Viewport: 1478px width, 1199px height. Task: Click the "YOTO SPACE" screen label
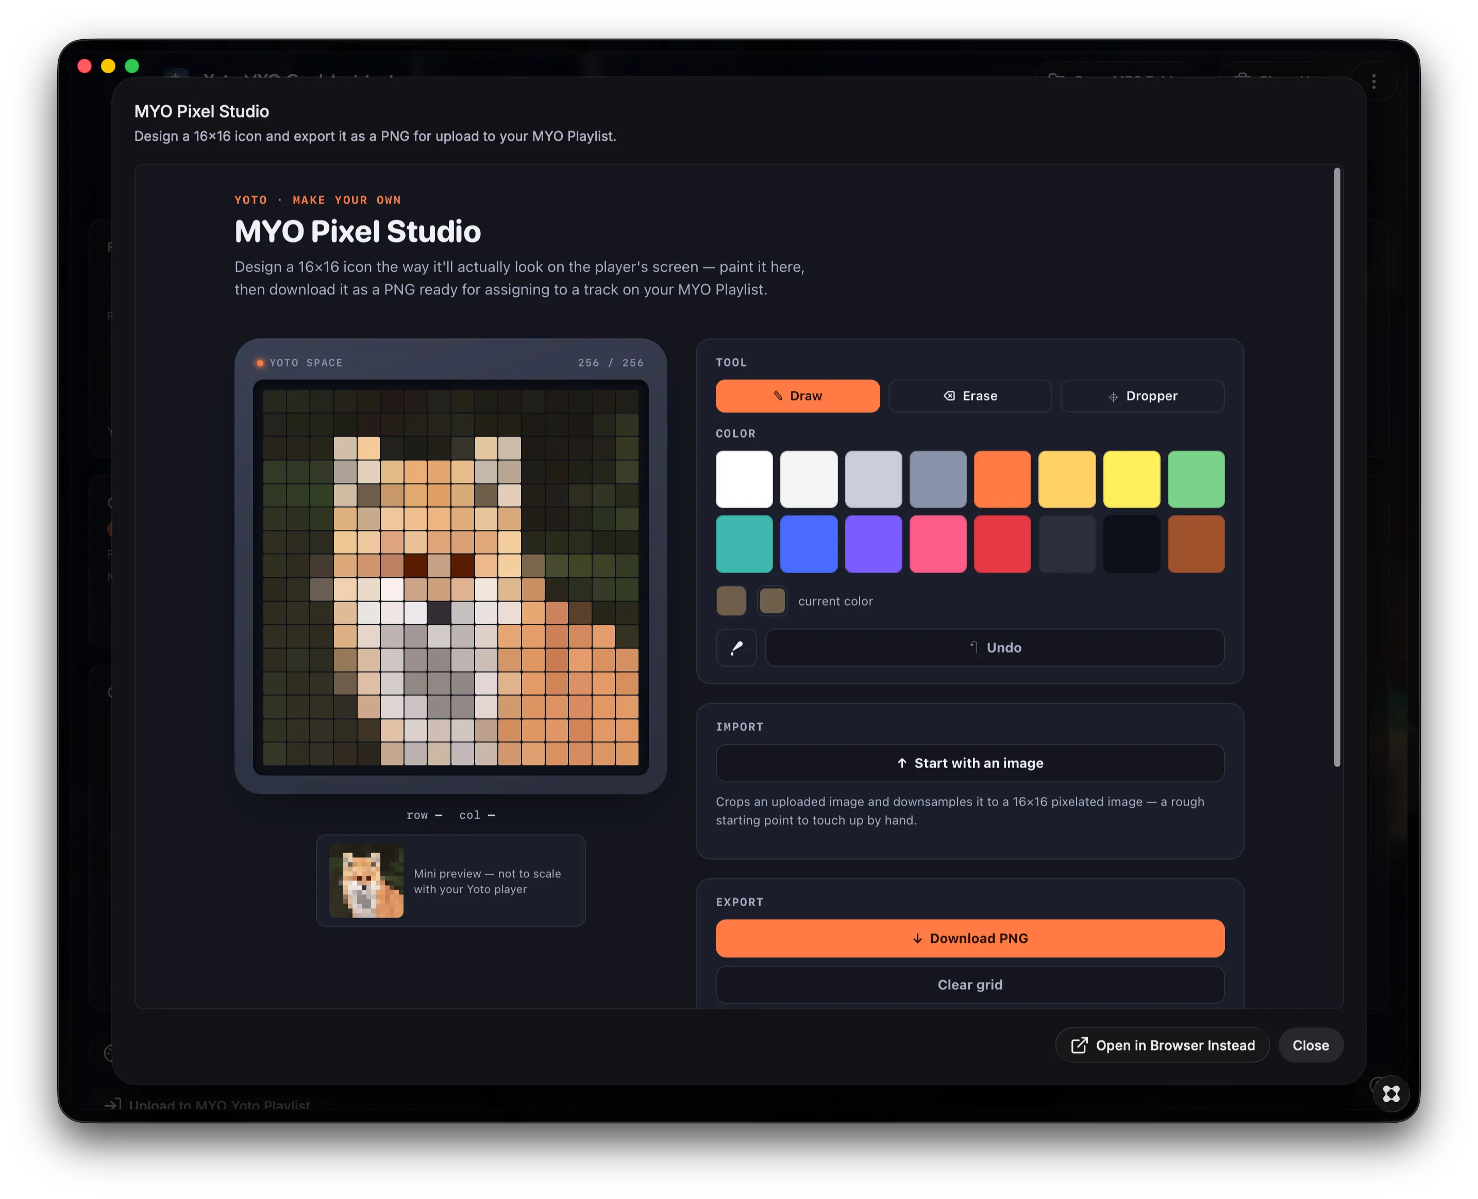306,362
